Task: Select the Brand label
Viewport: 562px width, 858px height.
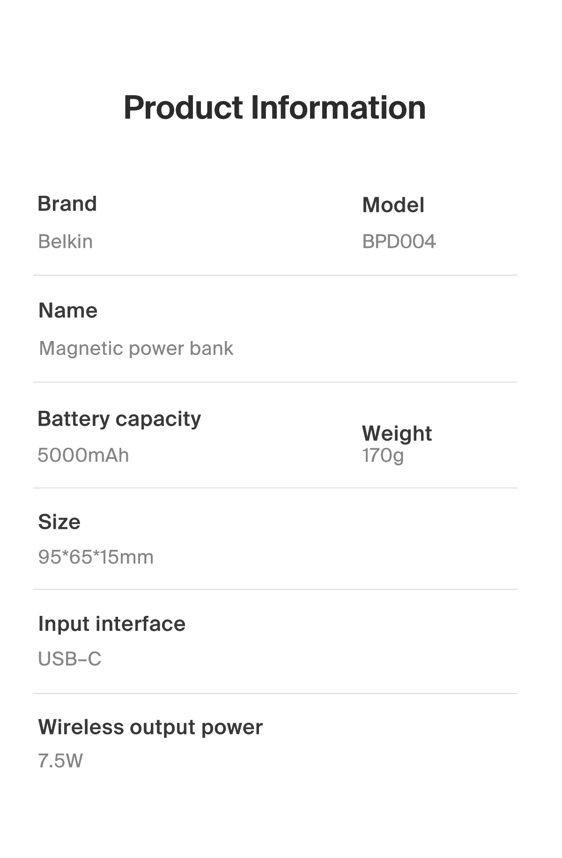Action: click(x=67, y=204)
